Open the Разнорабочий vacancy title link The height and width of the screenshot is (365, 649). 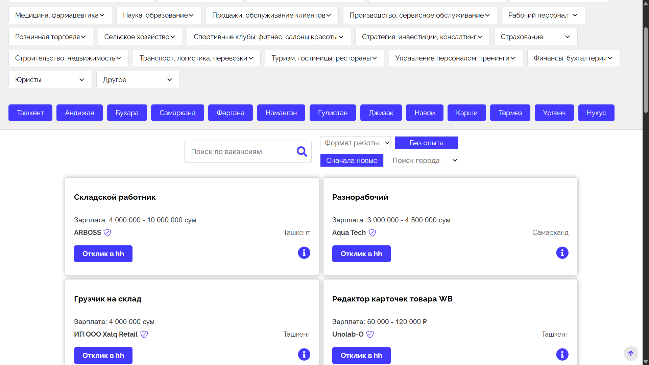pyautogui.click(x=360, y=197)
